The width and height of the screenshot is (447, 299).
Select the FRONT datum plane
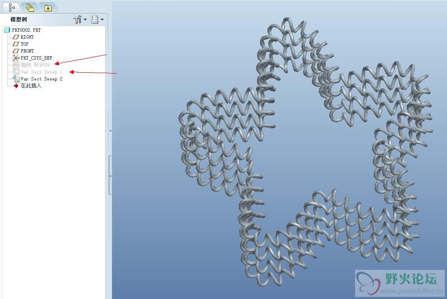[27, 51]
